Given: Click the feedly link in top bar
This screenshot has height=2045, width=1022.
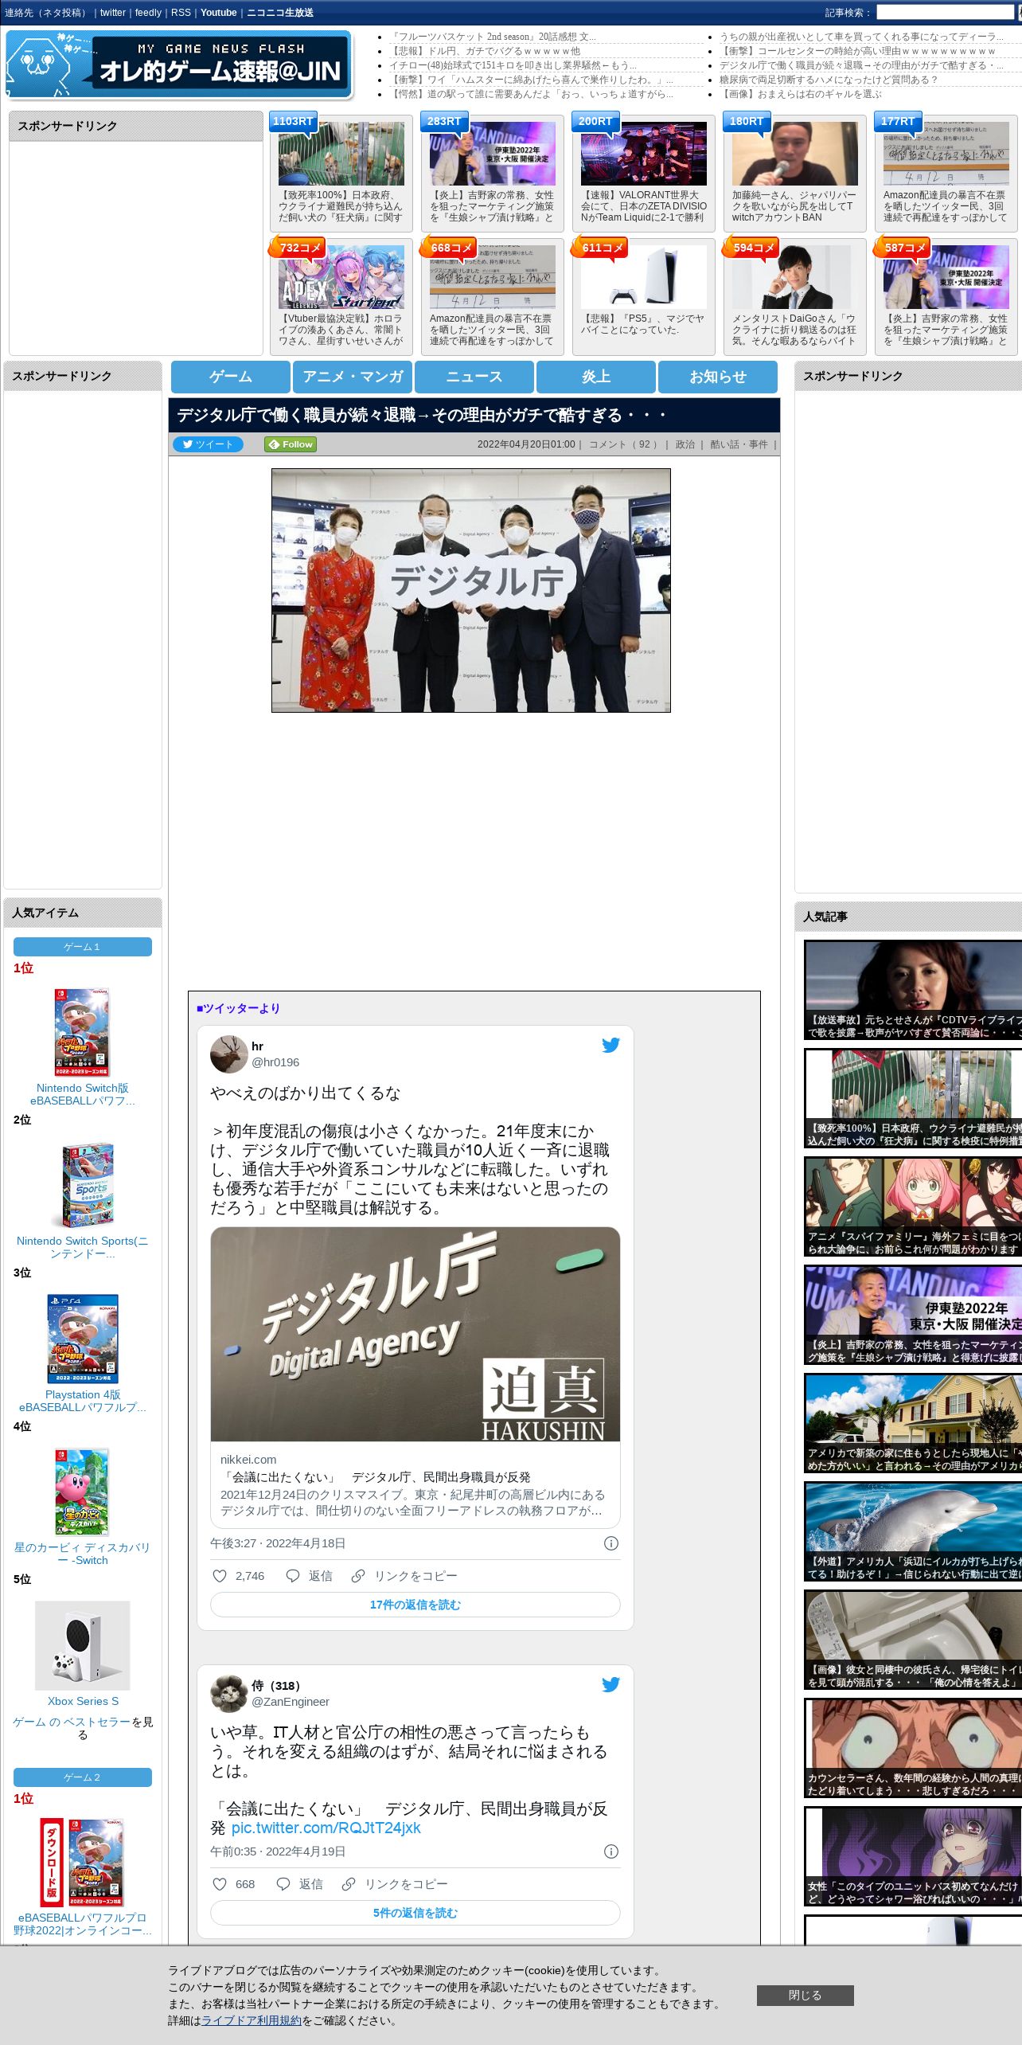Looking at the screenshot, I should 148,13.
